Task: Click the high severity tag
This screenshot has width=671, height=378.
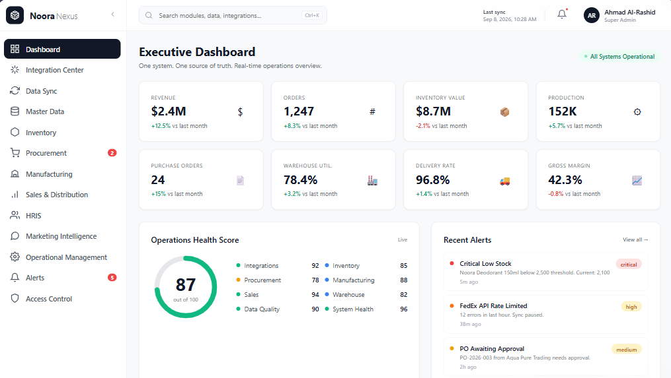Action: (x=631, y=307)
